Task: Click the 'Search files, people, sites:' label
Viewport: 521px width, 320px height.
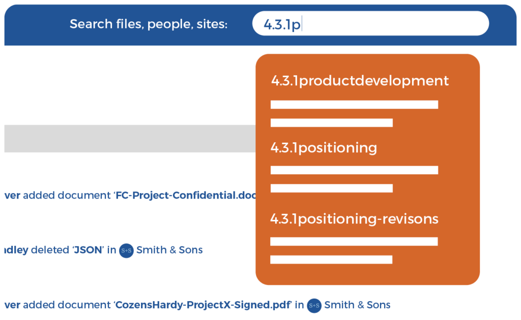Action: pyautogui.click(x=149, y=24)
